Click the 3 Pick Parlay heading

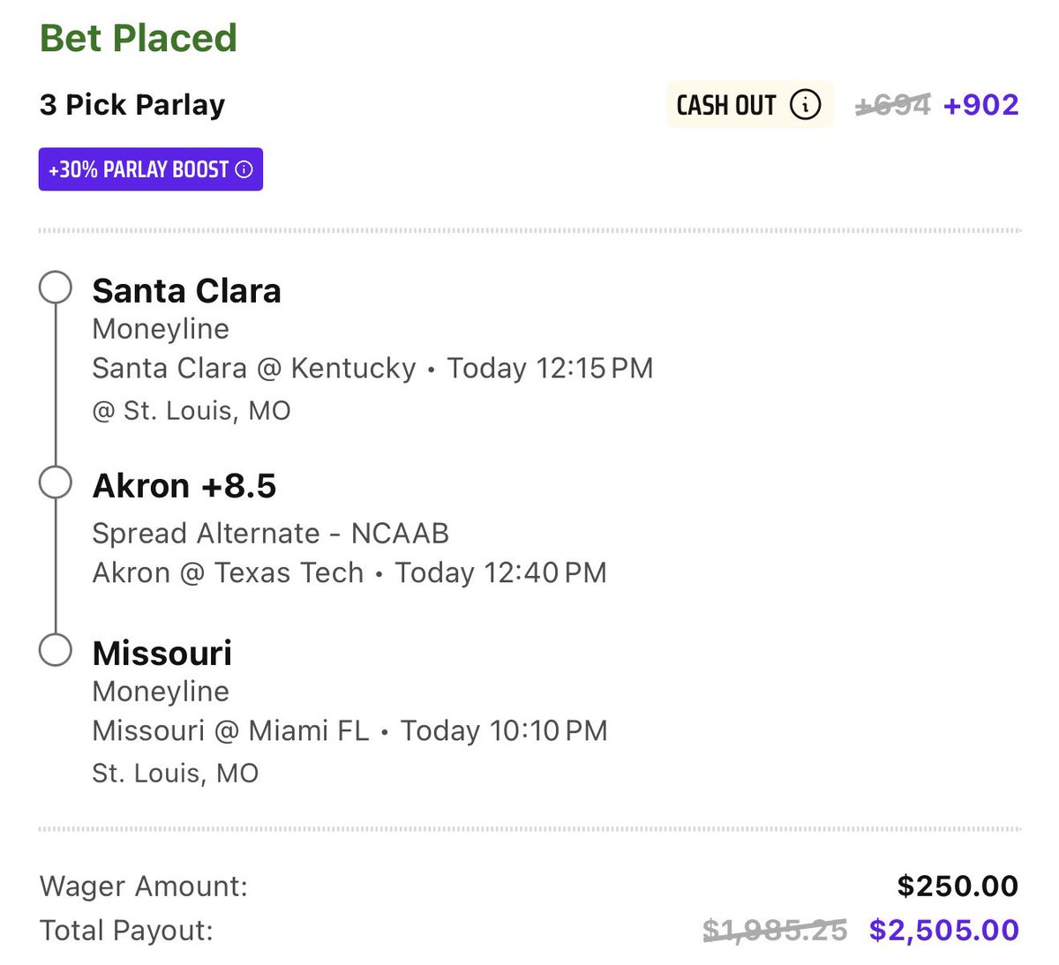click(x=132, y=105)
